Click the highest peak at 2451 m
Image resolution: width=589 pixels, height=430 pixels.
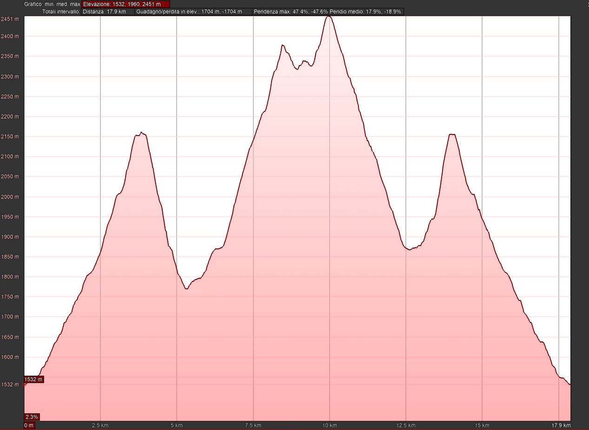(x=329, y=17)
